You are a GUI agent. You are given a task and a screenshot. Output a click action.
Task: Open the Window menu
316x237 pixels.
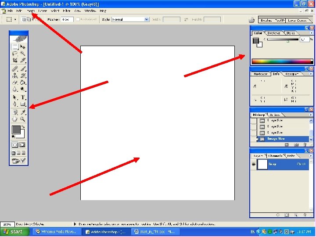point(90,11)
